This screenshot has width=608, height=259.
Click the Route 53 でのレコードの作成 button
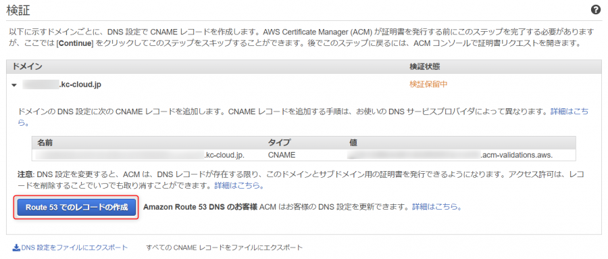[x=76, y=208]
